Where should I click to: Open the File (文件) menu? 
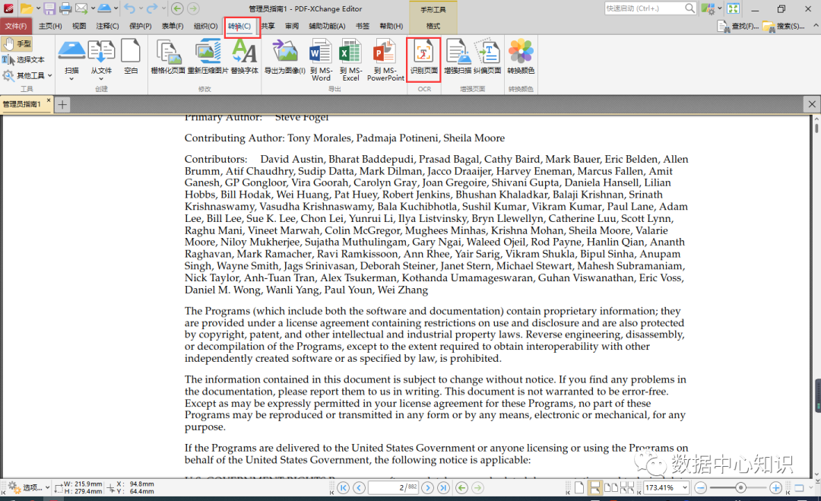click(16, 26)
